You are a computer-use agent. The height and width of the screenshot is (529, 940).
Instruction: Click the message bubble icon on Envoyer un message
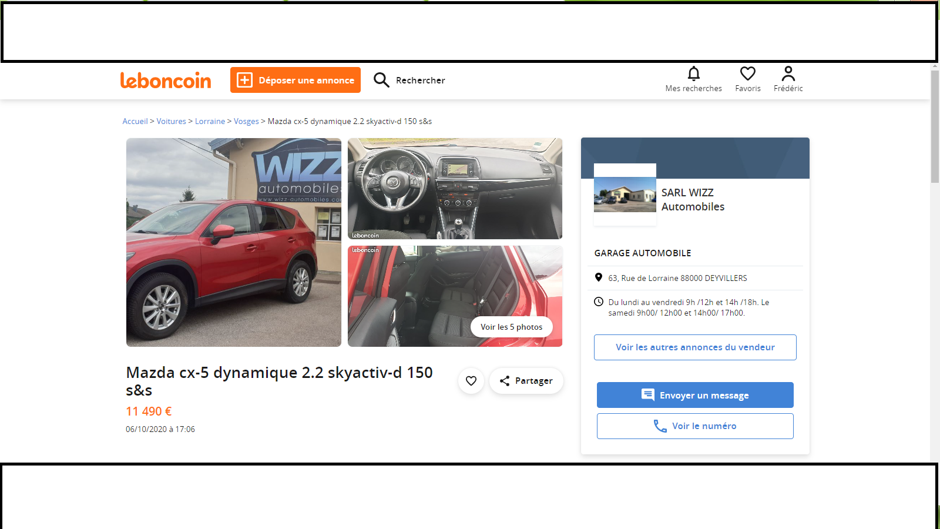648,395
